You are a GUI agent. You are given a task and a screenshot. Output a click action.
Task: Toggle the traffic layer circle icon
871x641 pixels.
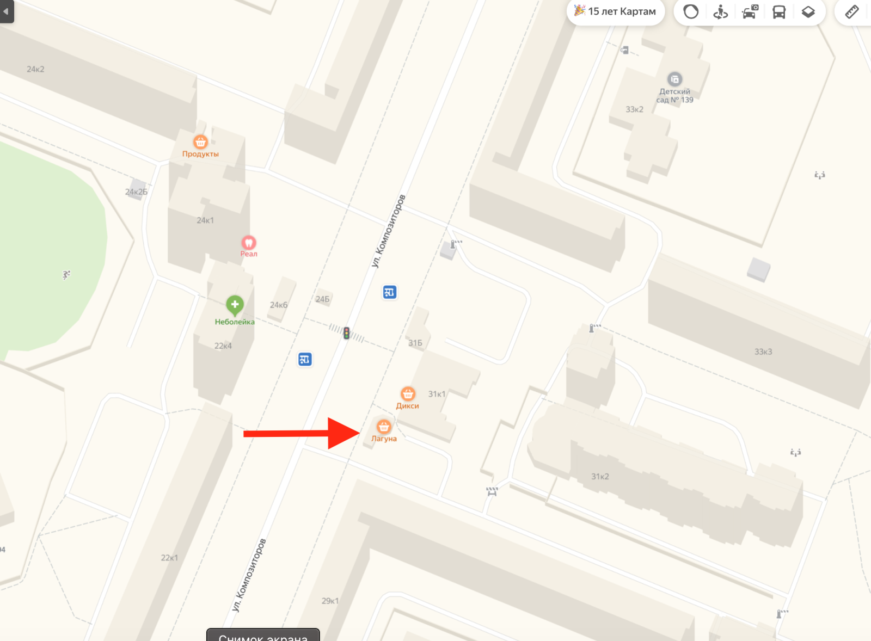coord(691,11)
